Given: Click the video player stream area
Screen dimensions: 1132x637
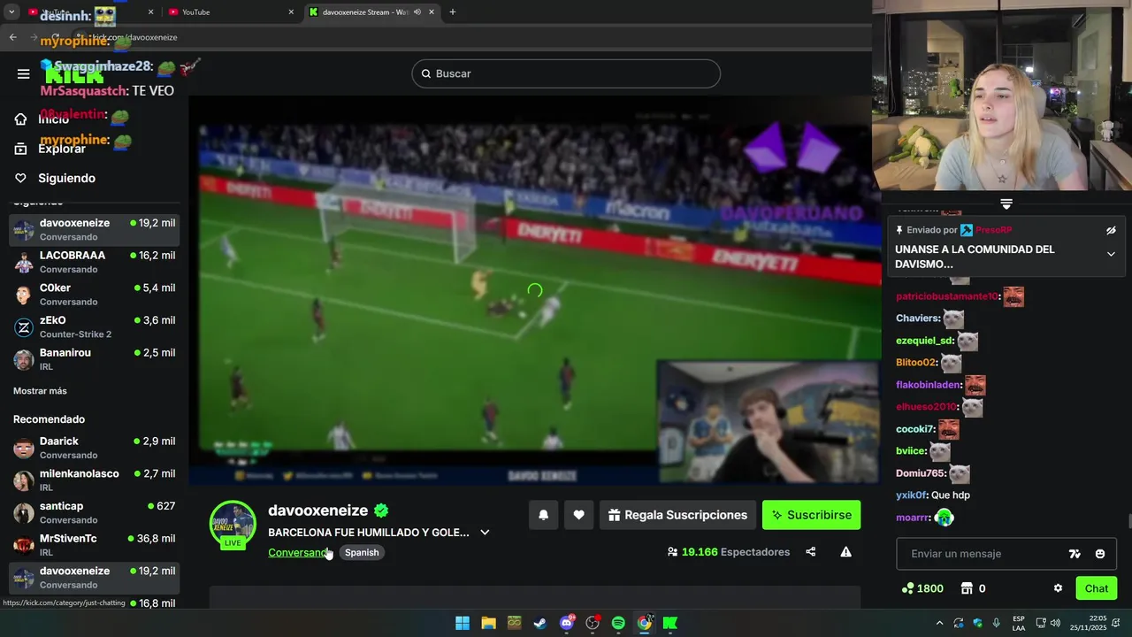Looking at the screenshot, I should click(x=534, y=290).
